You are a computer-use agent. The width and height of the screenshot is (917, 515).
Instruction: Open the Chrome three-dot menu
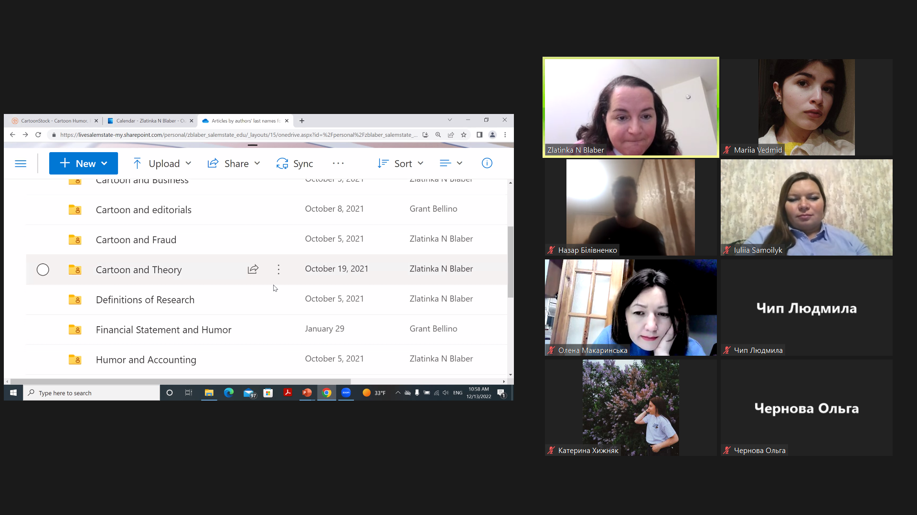click(505, 135)
